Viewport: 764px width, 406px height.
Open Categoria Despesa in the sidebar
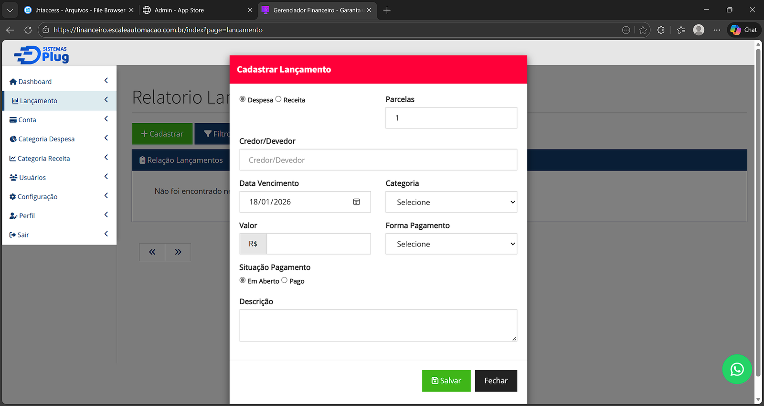click(x=46, y=139)
